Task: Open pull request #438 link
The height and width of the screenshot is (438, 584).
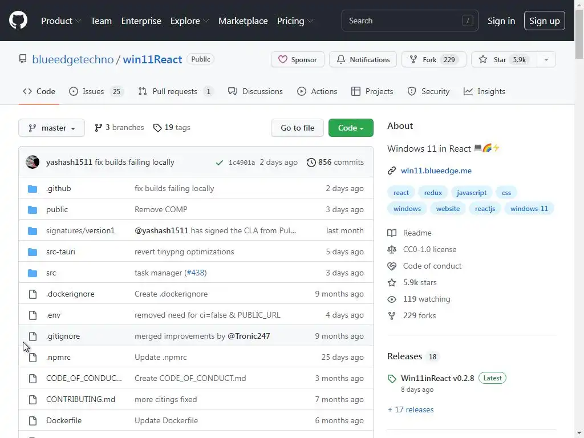Action: [196, 273]
